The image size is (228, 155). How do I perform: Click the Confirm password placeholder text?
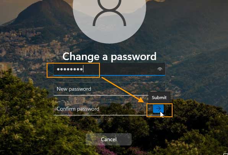point(78,109)
